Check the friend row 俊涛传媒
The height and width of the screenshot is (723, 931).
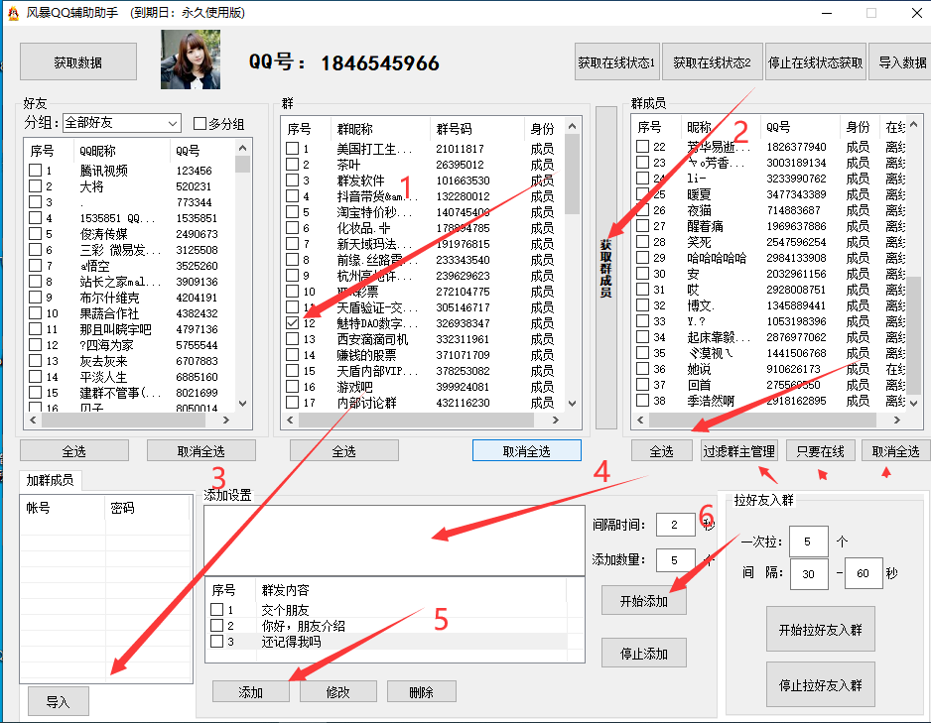click(35, 234)
